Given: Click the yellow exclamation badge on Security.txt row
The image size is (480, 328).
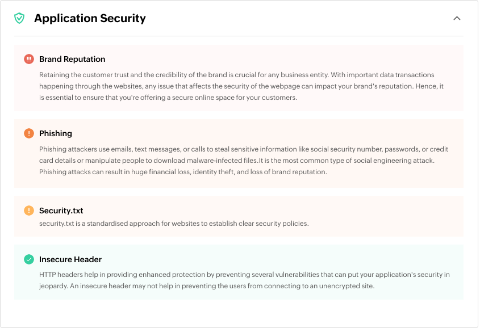Looking at the screenshot, I should tap(29, 210).
